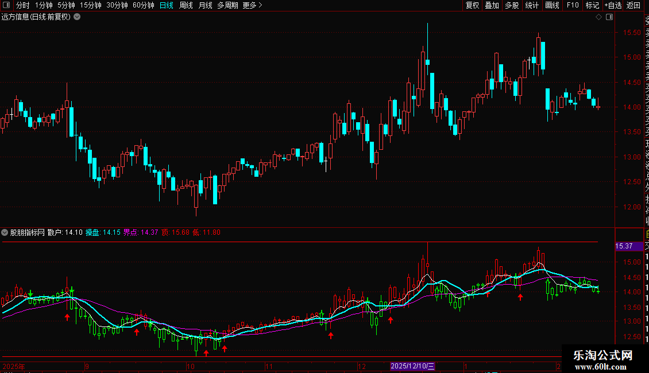Toggle the left sidebar panel icon
Viewport: 649px width, 373px height.
tap(6, 5)
